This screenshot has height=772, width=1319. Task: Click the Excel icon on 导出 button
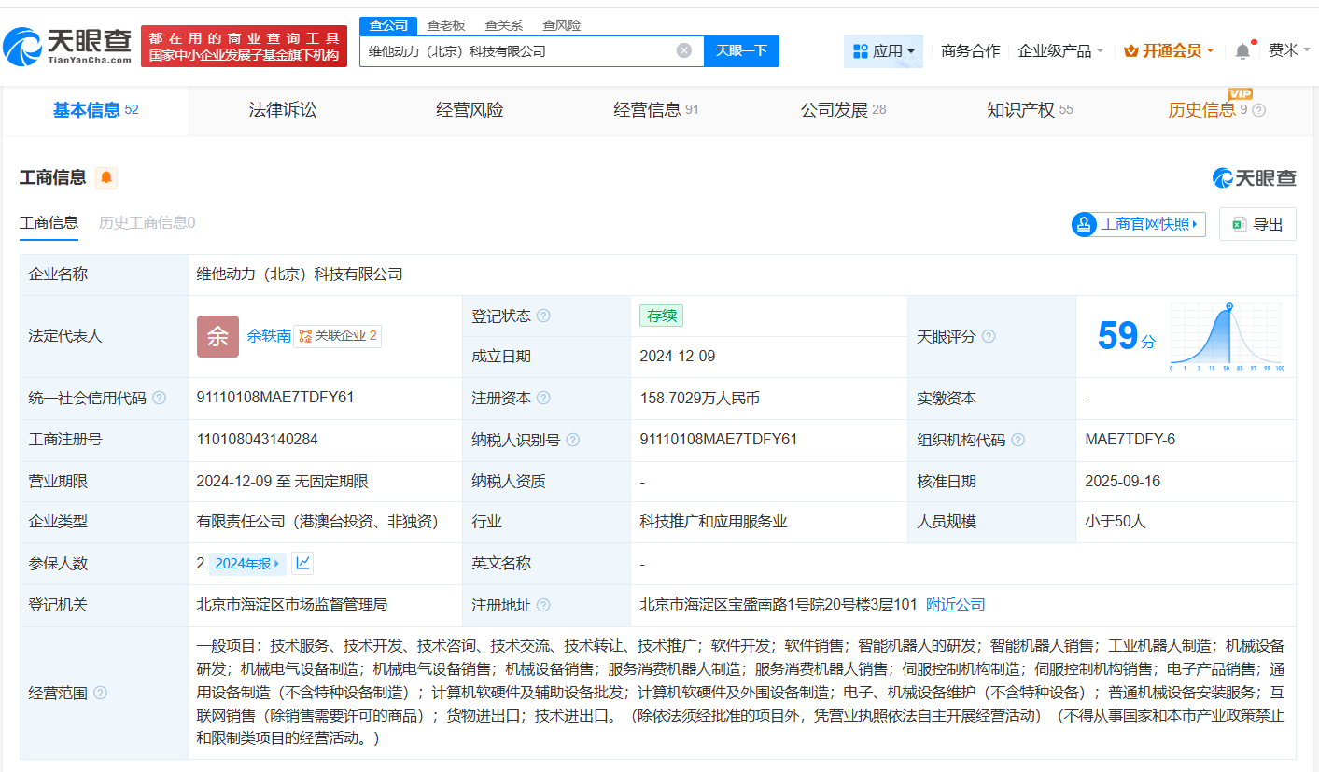1240,224
